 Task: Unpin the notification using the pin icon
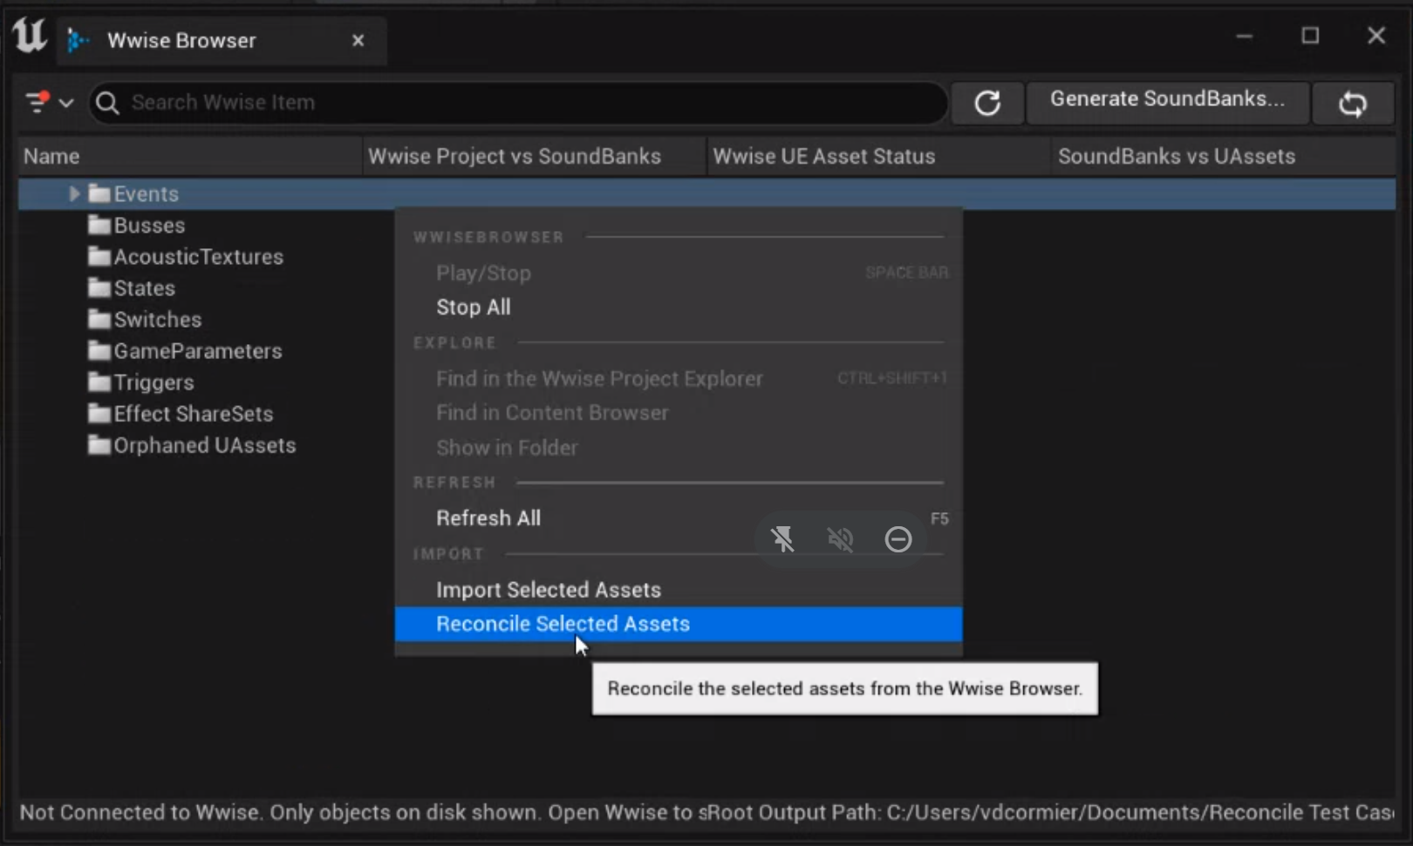coord(782,539)
